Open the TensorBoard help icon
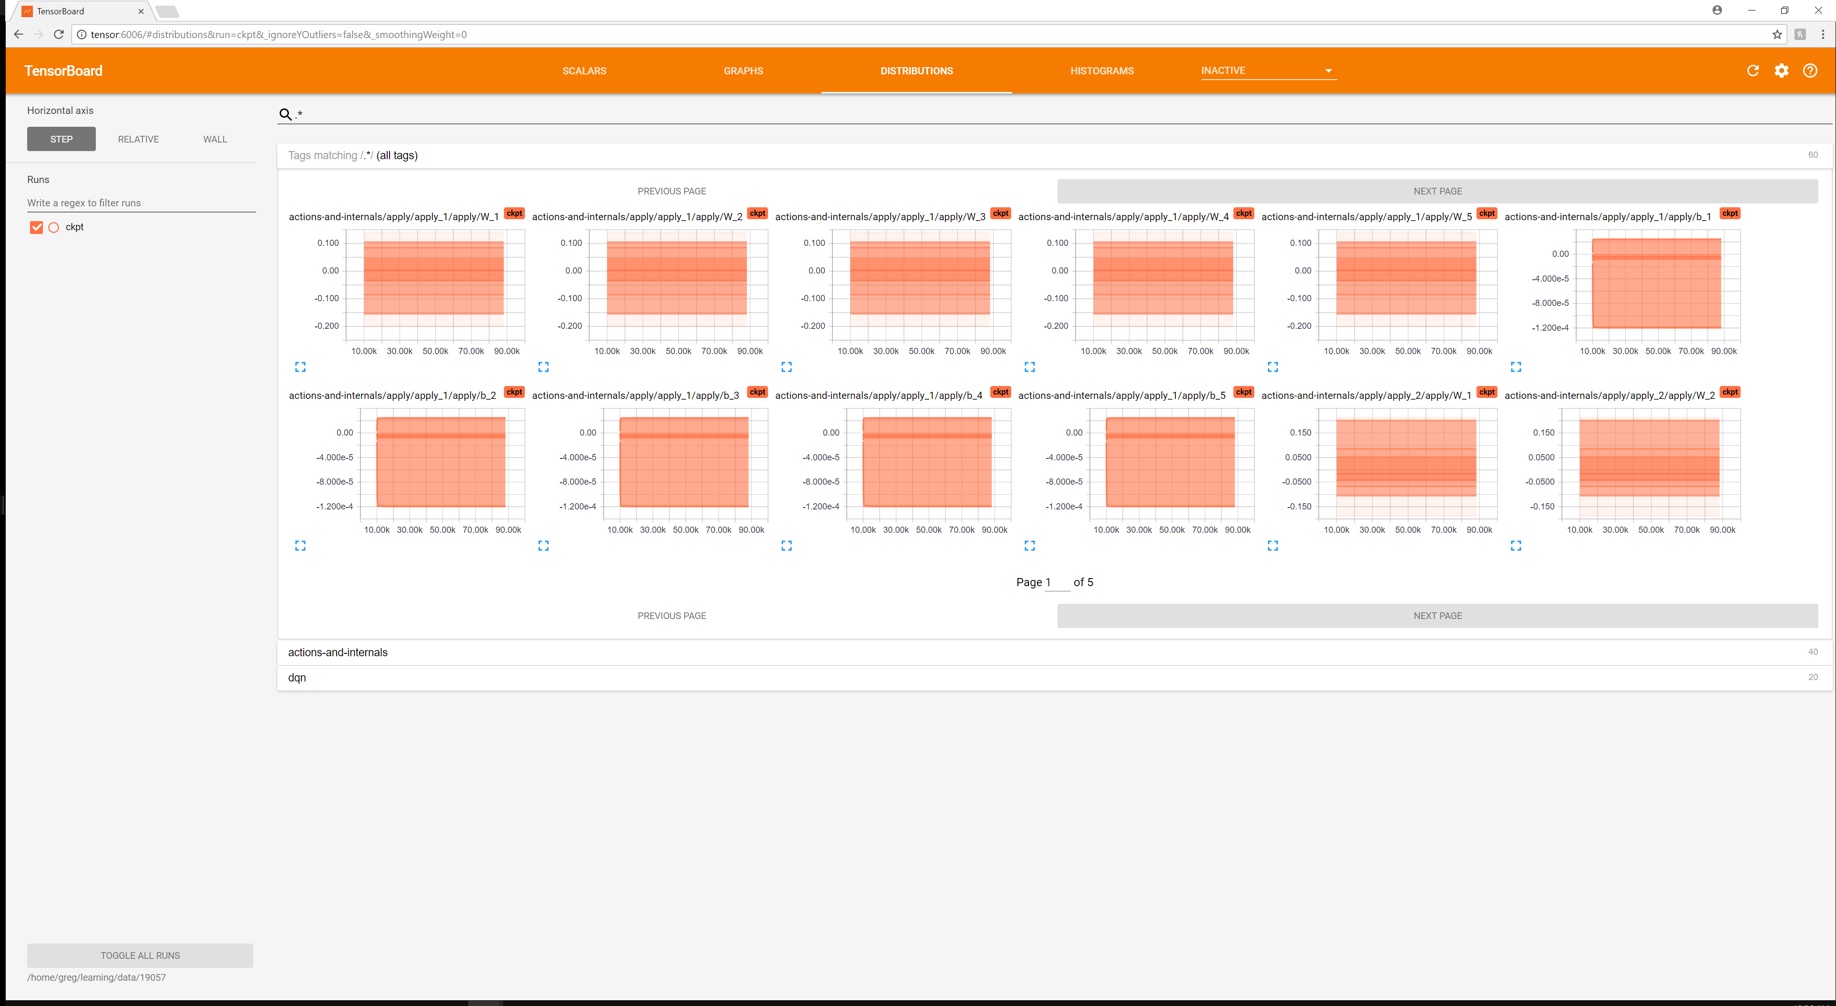The height and width of the screenshot is (1006, 1836). point(1810,71)
